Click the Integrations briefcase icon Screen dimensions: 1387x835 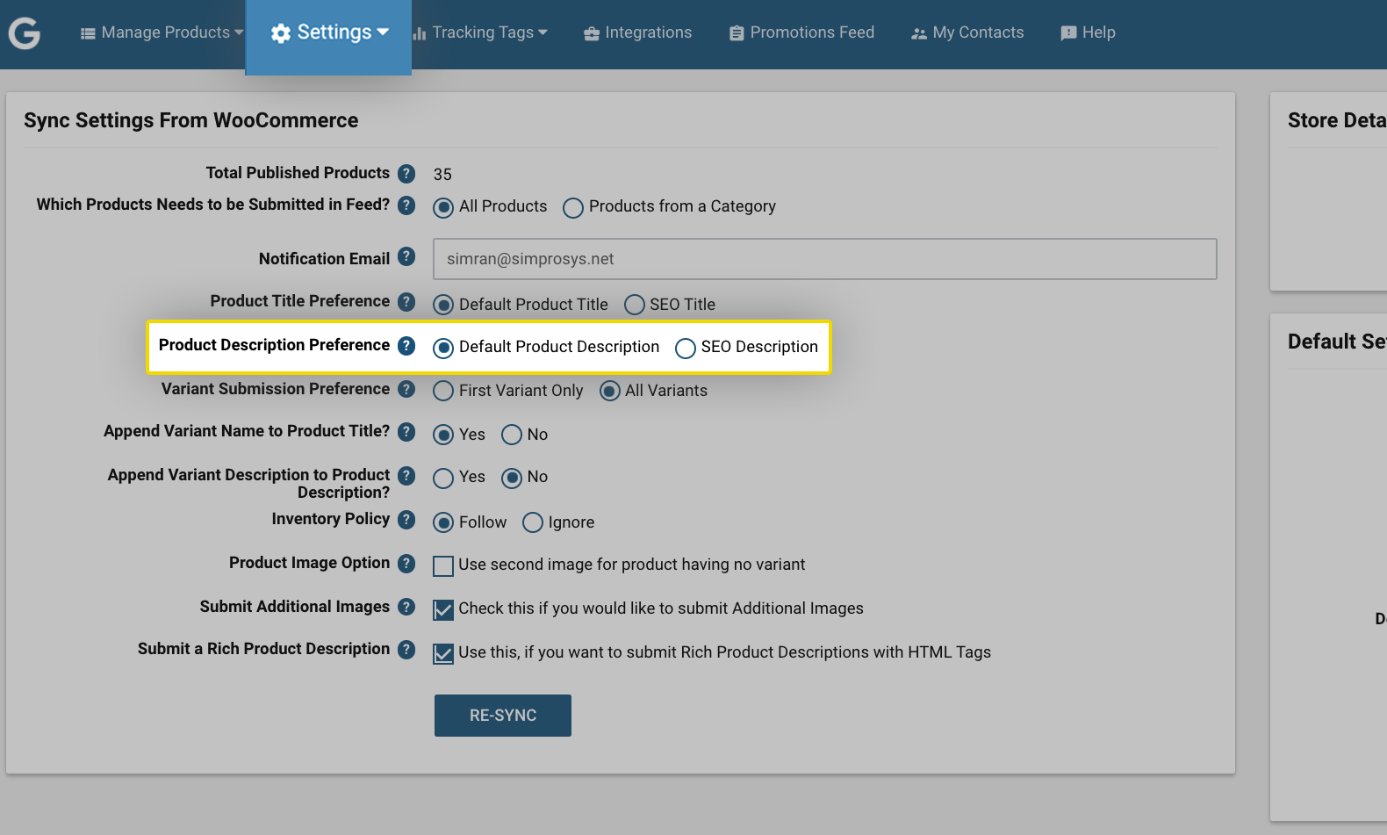[x=592, y=33]
